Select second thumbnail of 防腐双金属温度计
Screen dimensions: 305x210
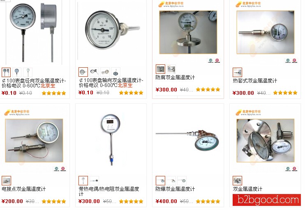coord(171,69)
